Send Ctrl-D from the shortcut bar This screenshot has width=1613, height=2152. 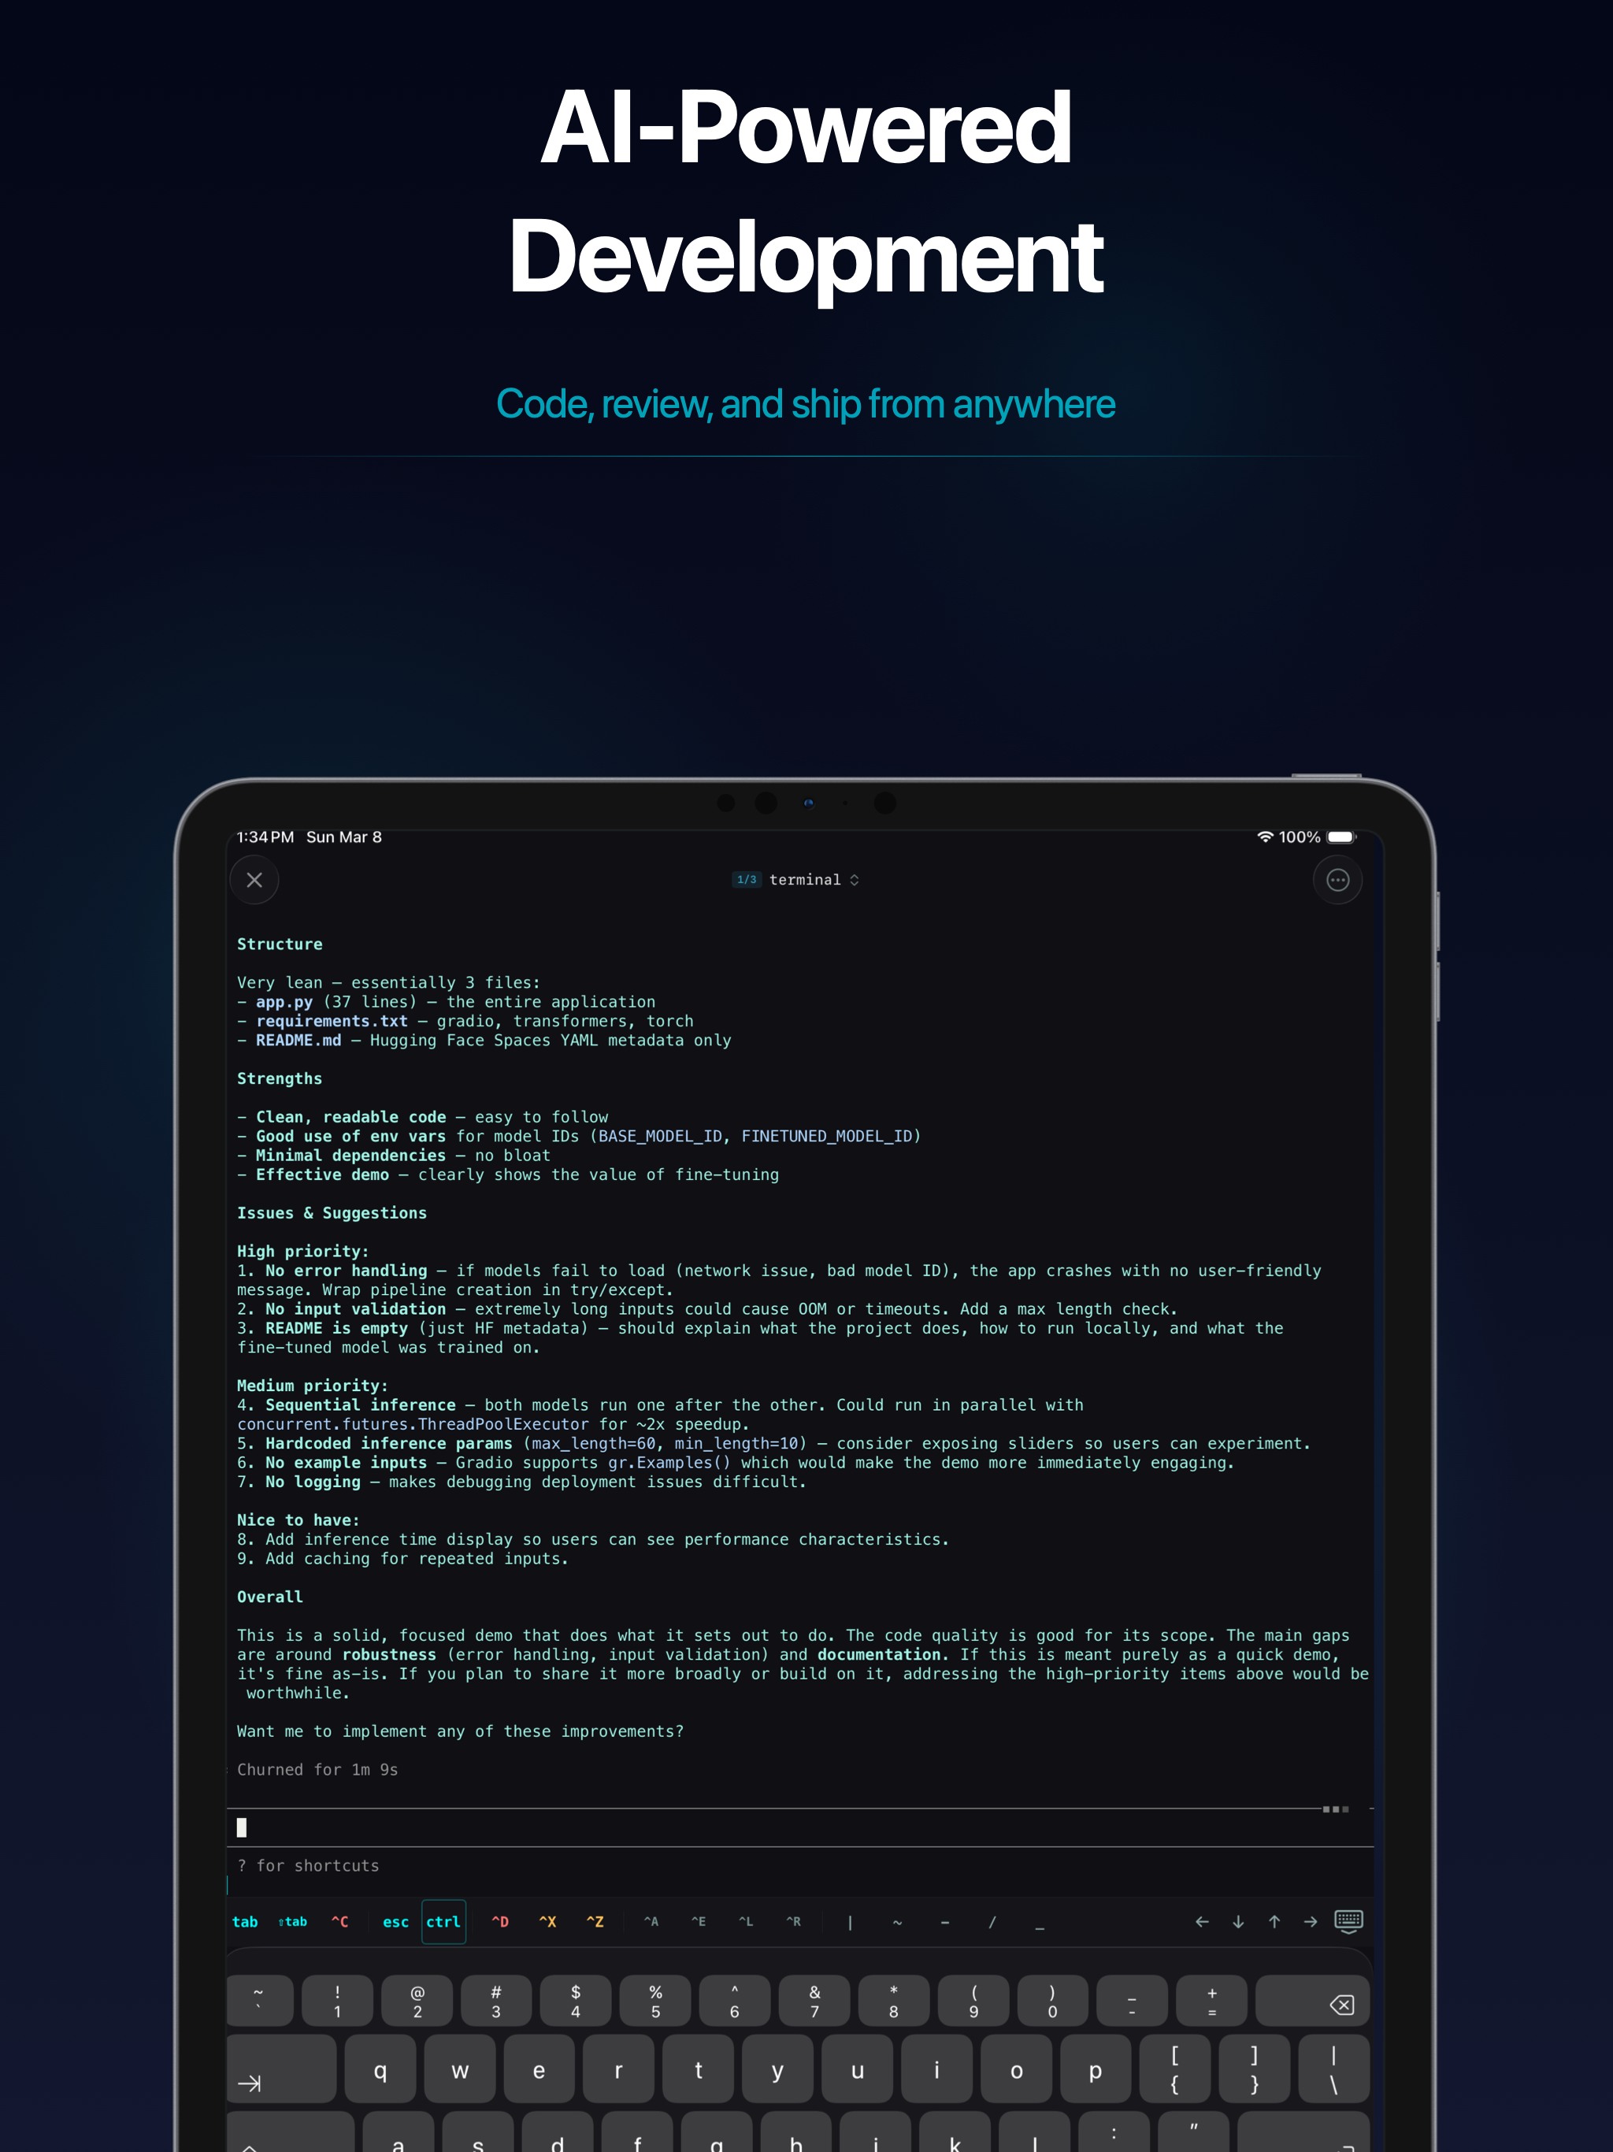coord(500,1921)
